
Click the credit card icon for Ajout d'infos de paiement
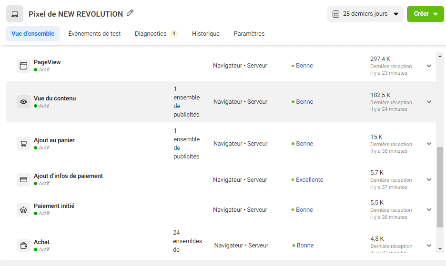click(x=24, y=179)
